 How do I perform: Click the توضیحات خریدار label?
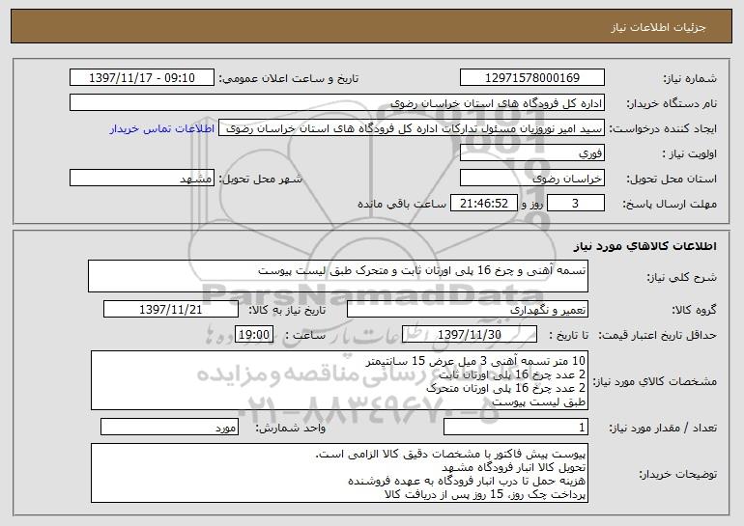pyautogui.click(x=678, y=474)
